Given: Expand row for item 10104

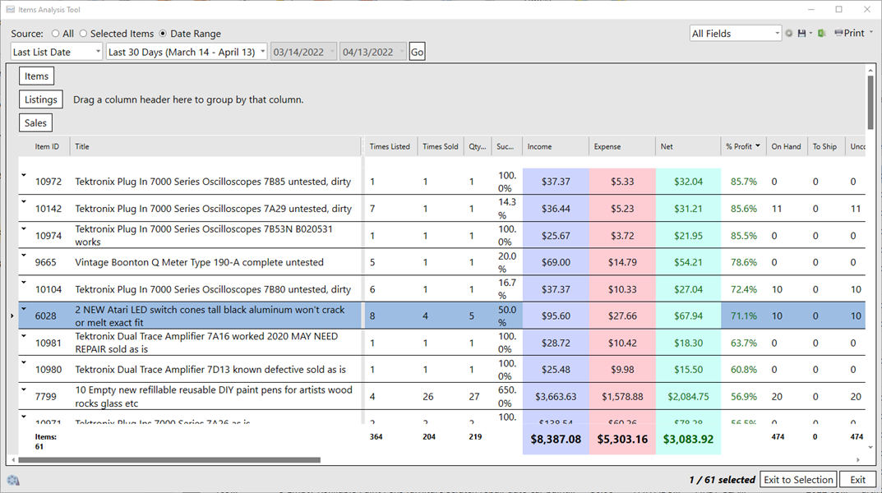Looking at the screenshot, I should pyautogui.click(x=24, y=282).
